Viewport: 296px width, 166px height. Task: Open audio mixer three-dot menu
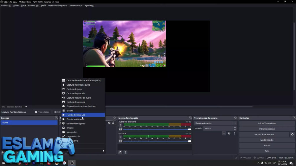coord(125,152)
